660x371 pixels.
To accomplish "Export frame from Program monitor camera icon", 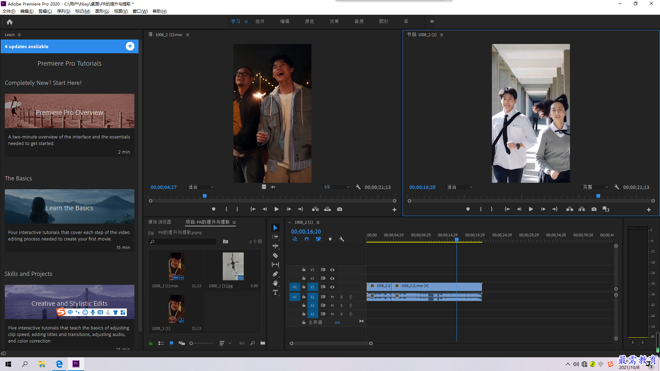I will (594, 209).
